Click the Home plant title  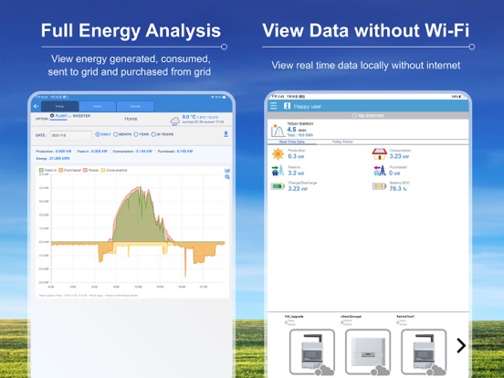tap(131, 119)
